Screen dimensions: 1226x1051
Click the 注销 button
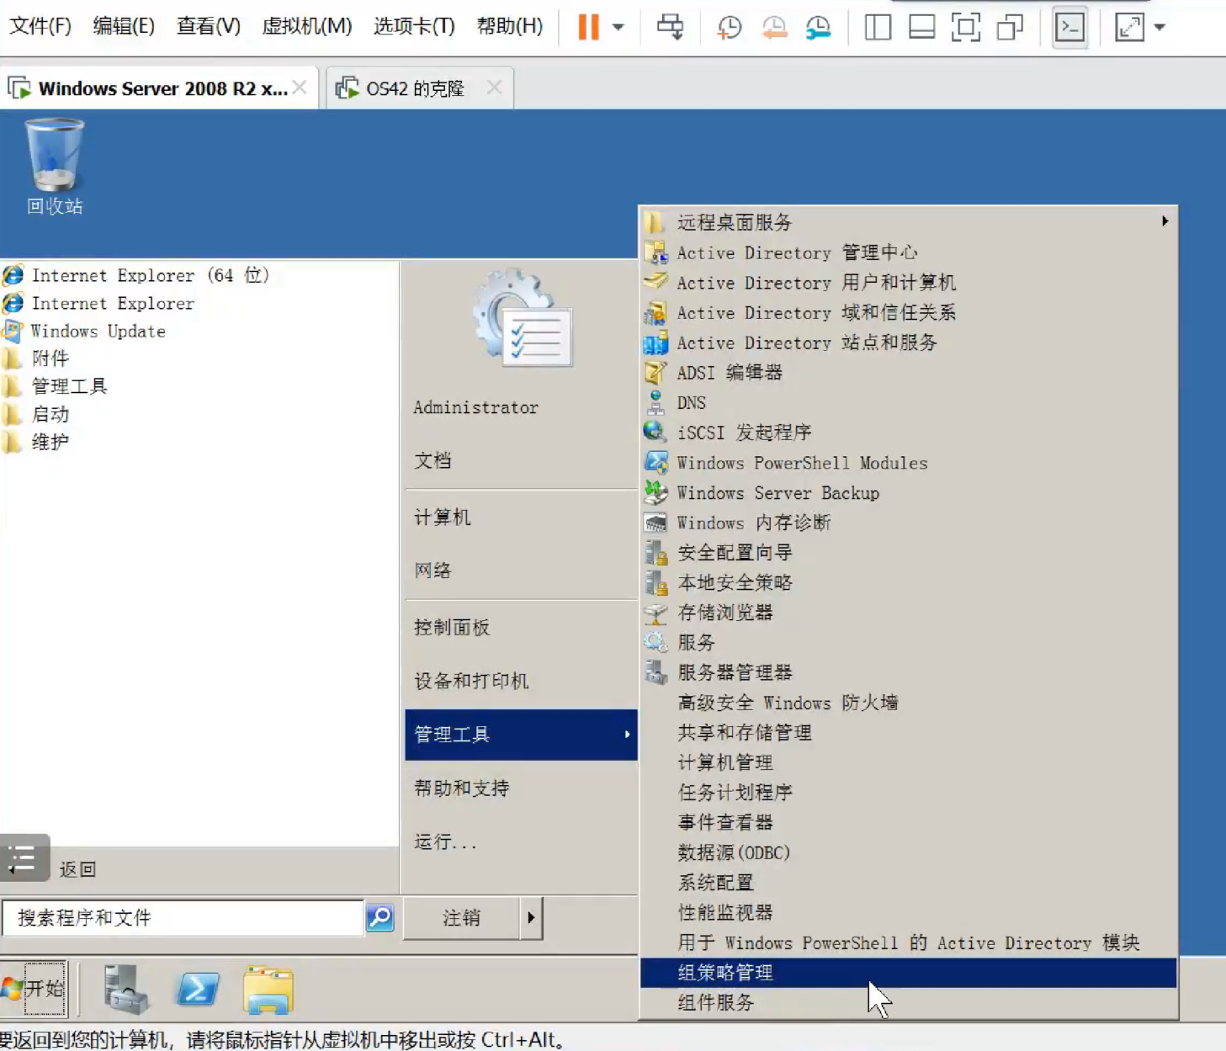pyautogui.click(x=461, y=917)
